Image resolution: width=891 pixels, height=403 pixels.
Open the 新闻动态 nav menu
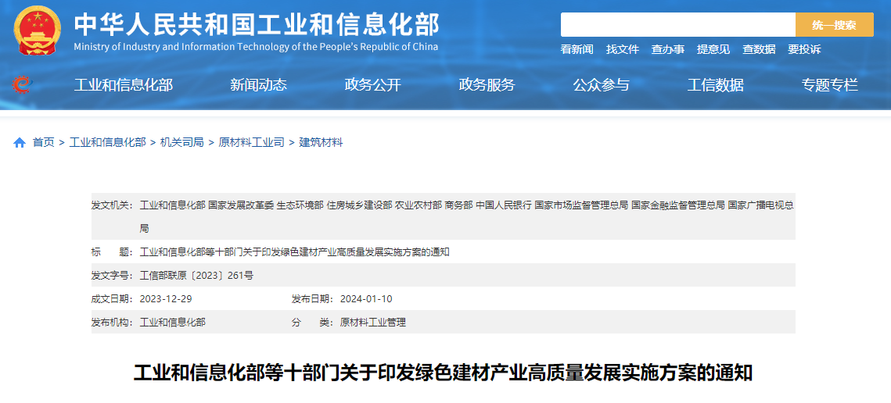(259, 85)
